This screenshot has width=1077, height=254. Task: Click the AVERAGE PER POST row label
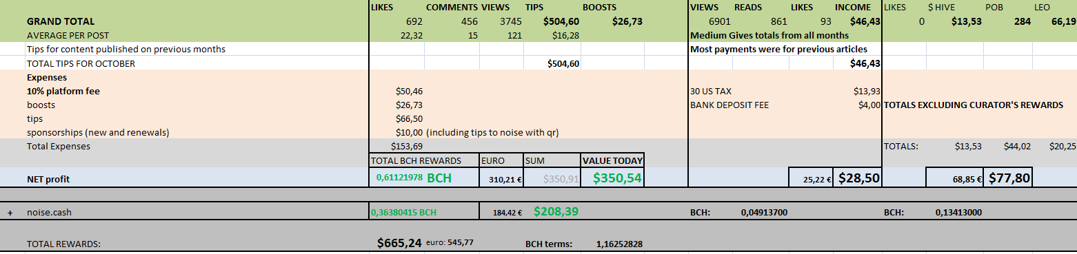pos(68,34)
